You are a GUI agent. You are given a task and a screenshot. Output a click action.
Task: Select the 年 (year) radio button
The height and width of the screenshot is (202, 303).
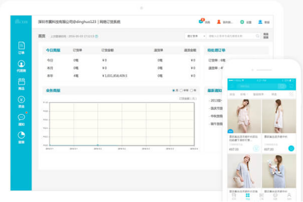[191, 90]
